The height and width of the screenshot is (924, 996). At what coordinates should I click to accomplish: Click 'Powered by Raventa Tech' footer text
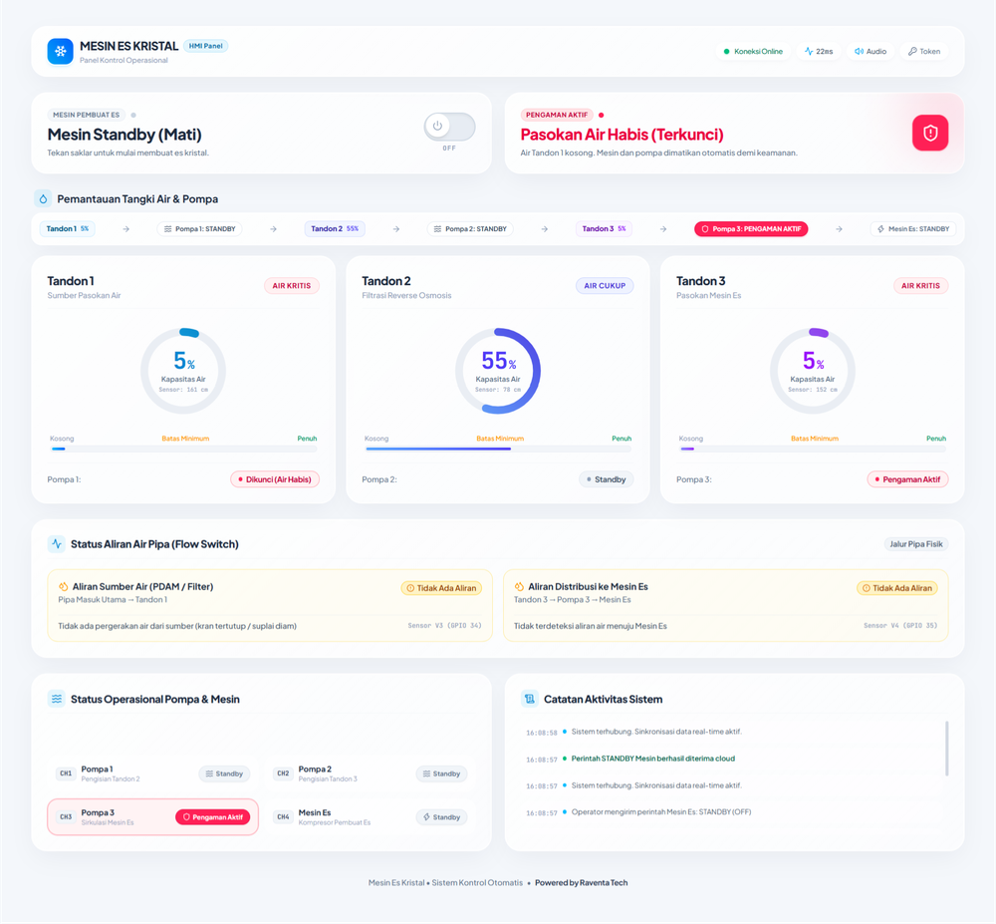582,883
